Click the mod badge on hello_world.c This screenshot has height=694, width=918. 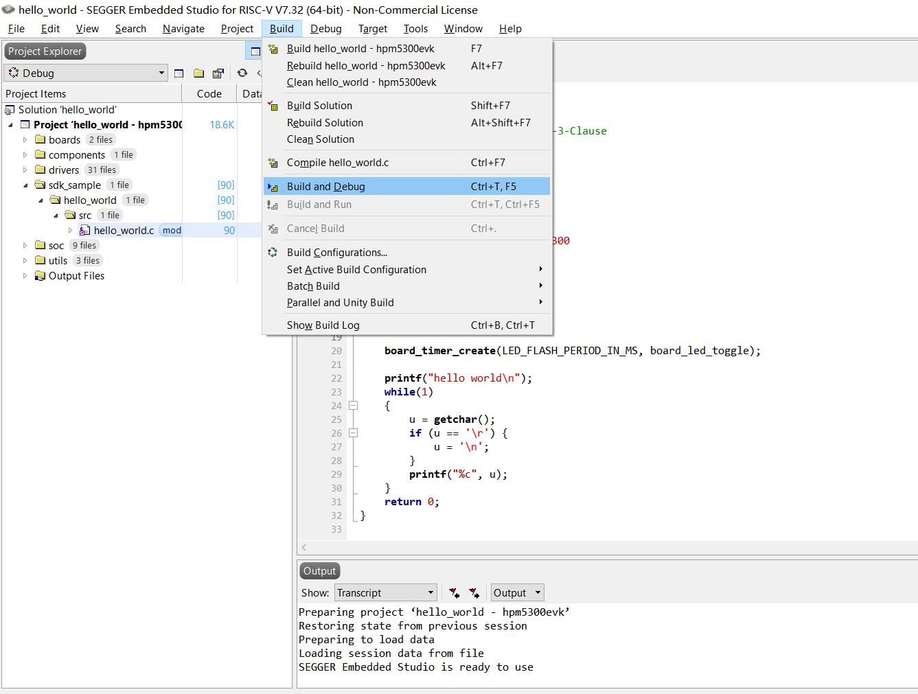(172, 231)
